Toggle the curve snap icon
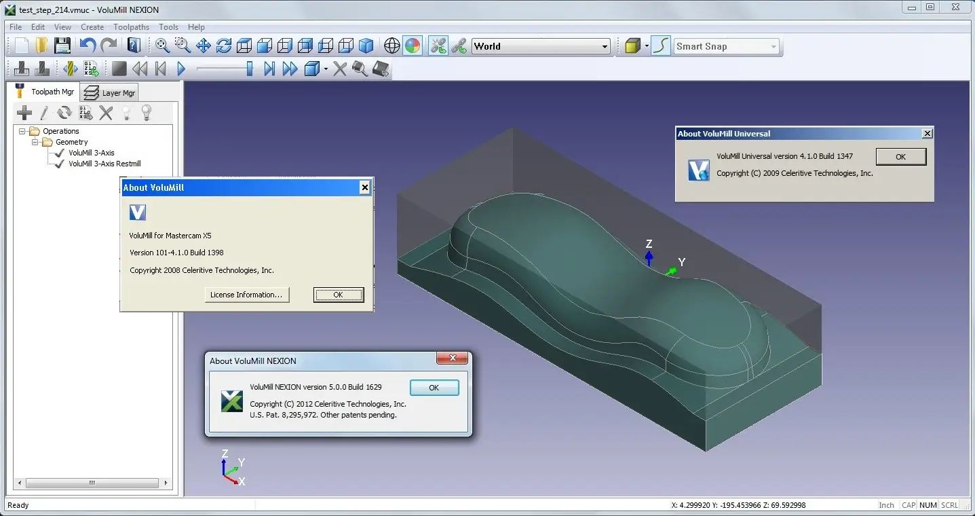 coord(660,45)
